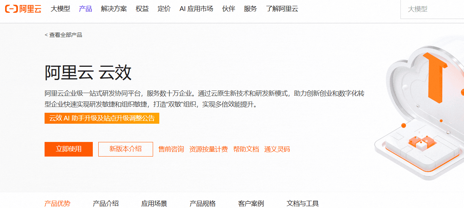Screen dimensions: 464x208
Task: Open the 解决方案 navigation menu
Action: (114, 9)
